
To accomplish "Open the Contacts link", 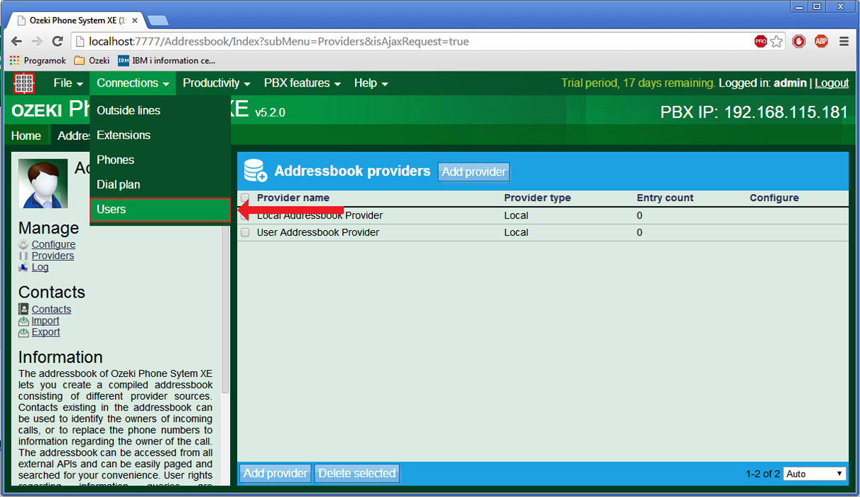I will (51, 310).
